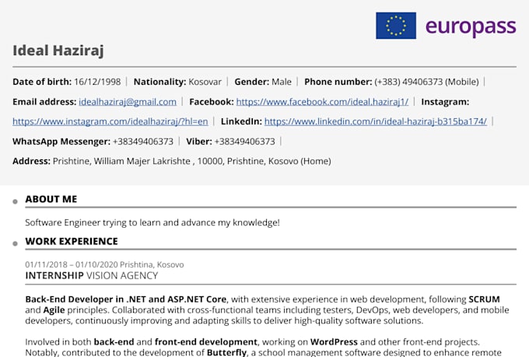
Task: Click the Viber number text
Action: [244, 142]
